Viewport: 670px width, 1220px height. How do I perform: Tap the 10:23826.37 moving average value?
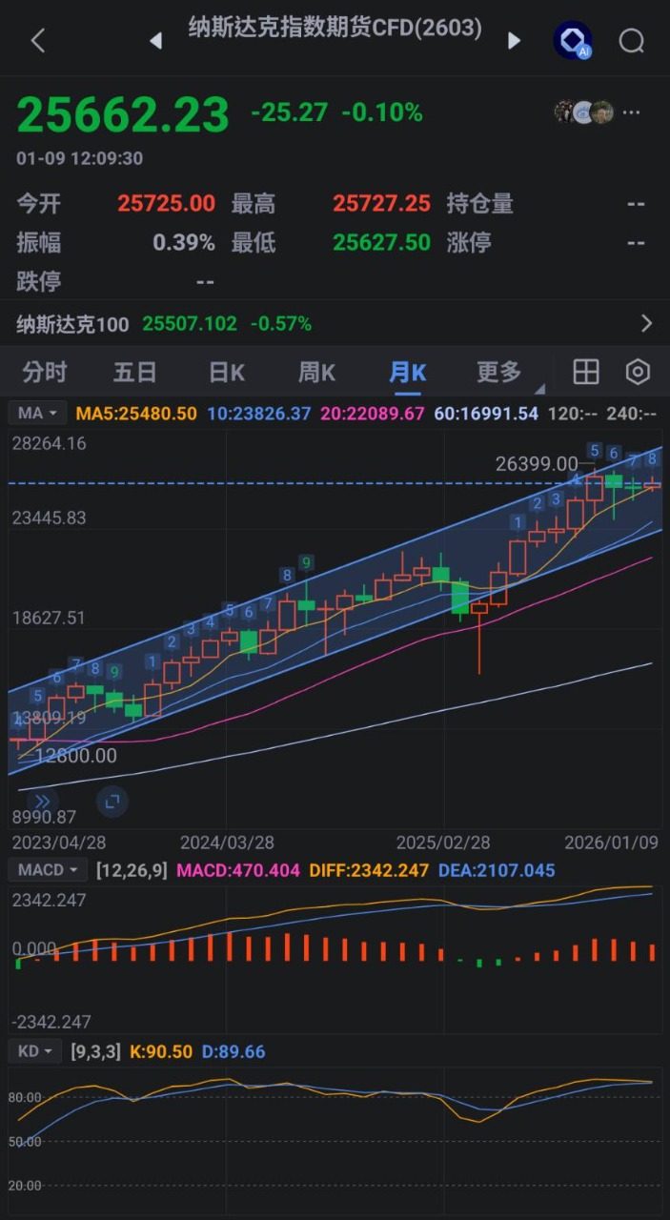259,414
